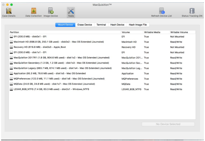
Task: Click Read/Write status for MQPreferences row
Action: tap(176, 79)
